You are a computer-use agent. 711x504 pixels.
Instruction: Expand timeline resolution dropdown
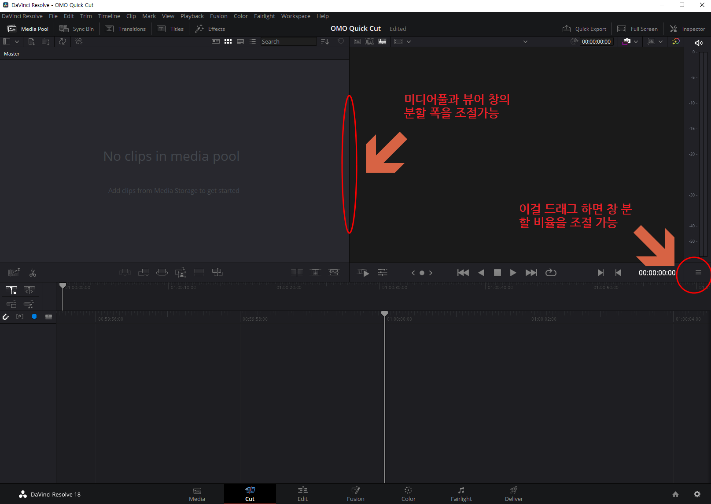636,41
